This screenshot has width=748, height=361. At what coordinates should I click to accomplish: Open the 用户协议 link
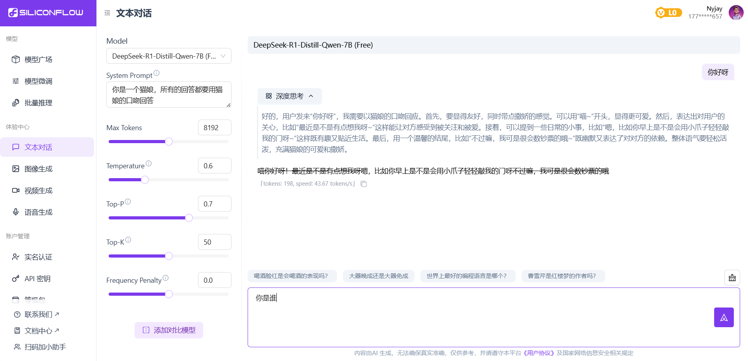coord(539,353)
